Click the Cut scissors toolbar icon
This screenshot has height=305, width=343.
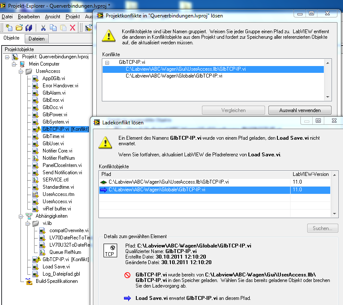(43, 28)
